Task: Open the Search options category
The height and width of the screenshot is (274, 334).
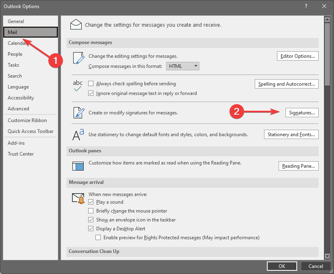Action: [30, 76]
